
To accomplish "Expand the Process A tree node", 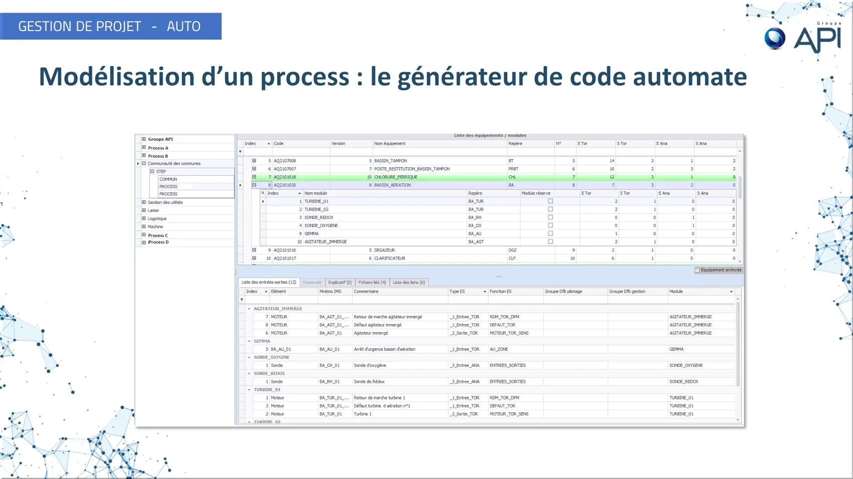I will [x=144, y=148].
